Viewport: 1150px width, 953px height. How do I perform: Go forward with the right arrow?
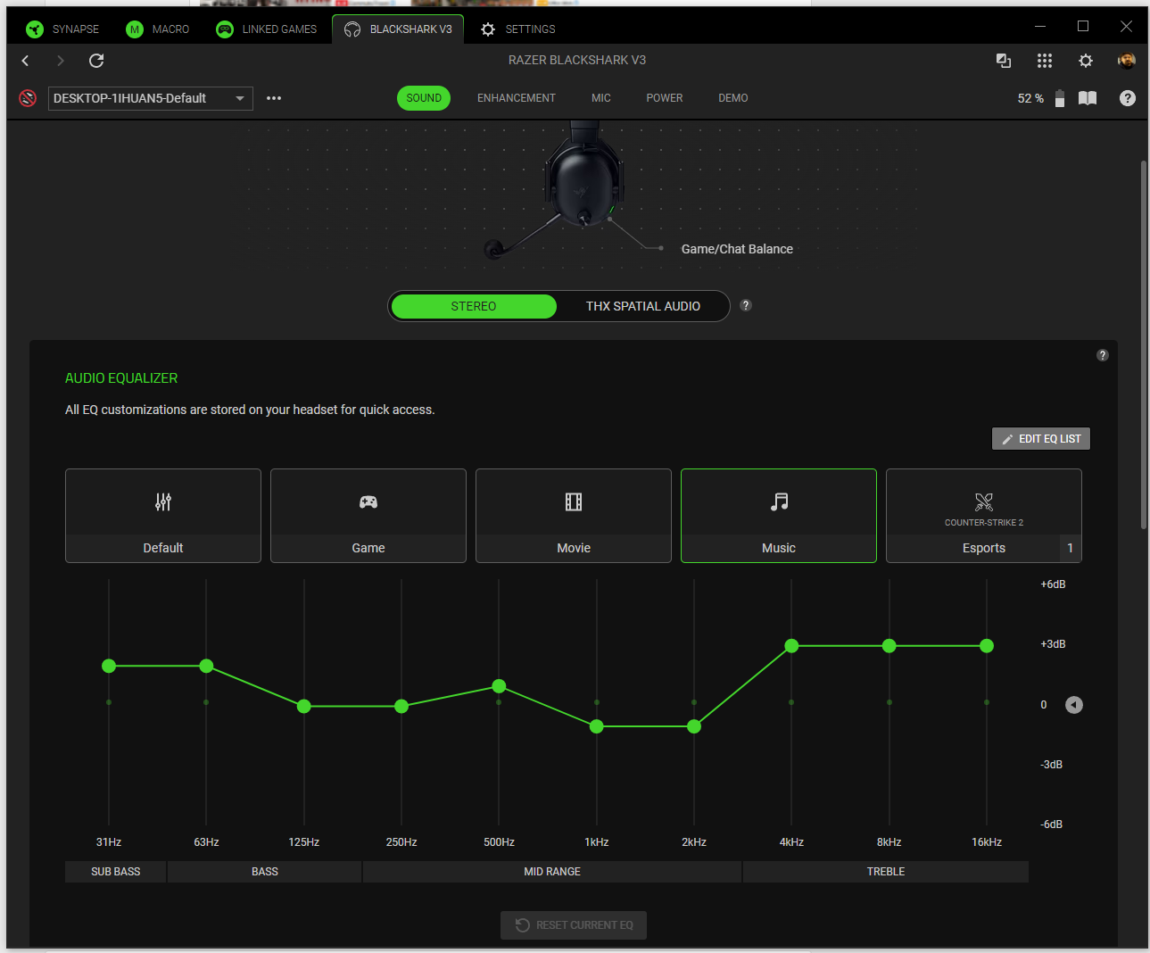[x=61, y=61]
